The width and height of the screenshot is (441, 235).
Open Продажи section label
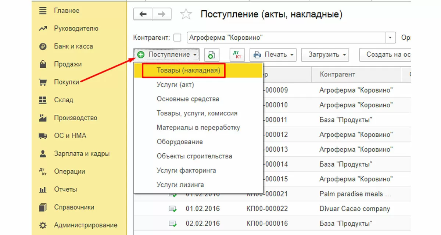[68, 64]
